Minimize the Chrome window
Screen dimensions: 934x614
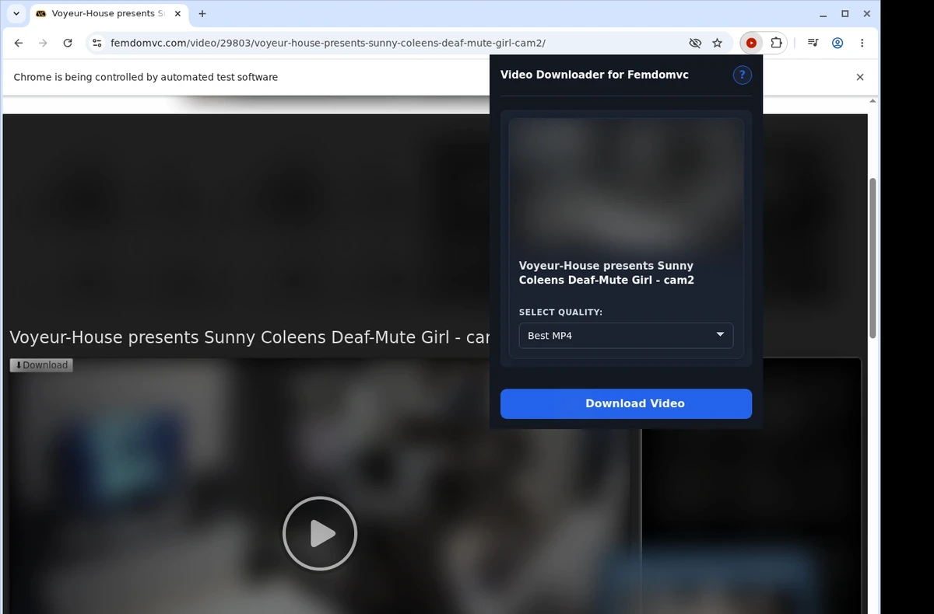[823, 14]
